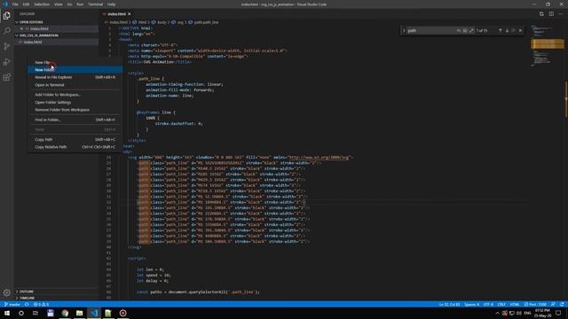Click the HTML language mode status item
This screenshot has height=319, width=568.
(x=515, y=304)
